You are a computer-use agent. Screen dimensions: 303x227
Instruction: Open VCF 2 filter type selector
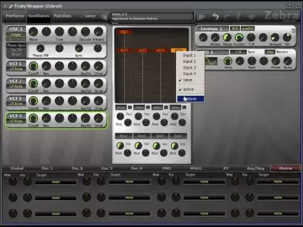[16, 86]
